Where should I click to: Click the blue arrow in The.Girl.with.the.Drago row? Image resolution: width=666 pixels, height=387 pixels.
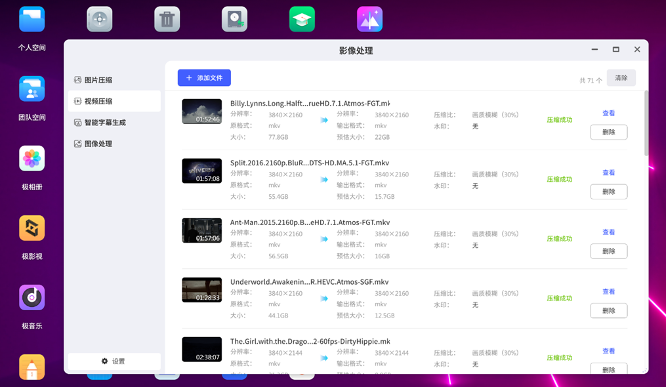(x=324, y=358)
